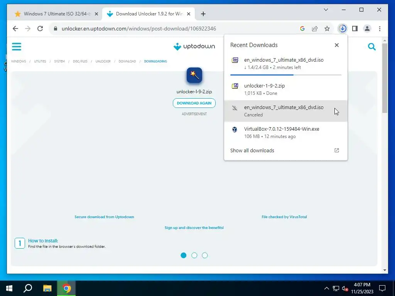Open the Chrome side panel
The width and height of the screenshot is (395, 296).
(355, 29)
